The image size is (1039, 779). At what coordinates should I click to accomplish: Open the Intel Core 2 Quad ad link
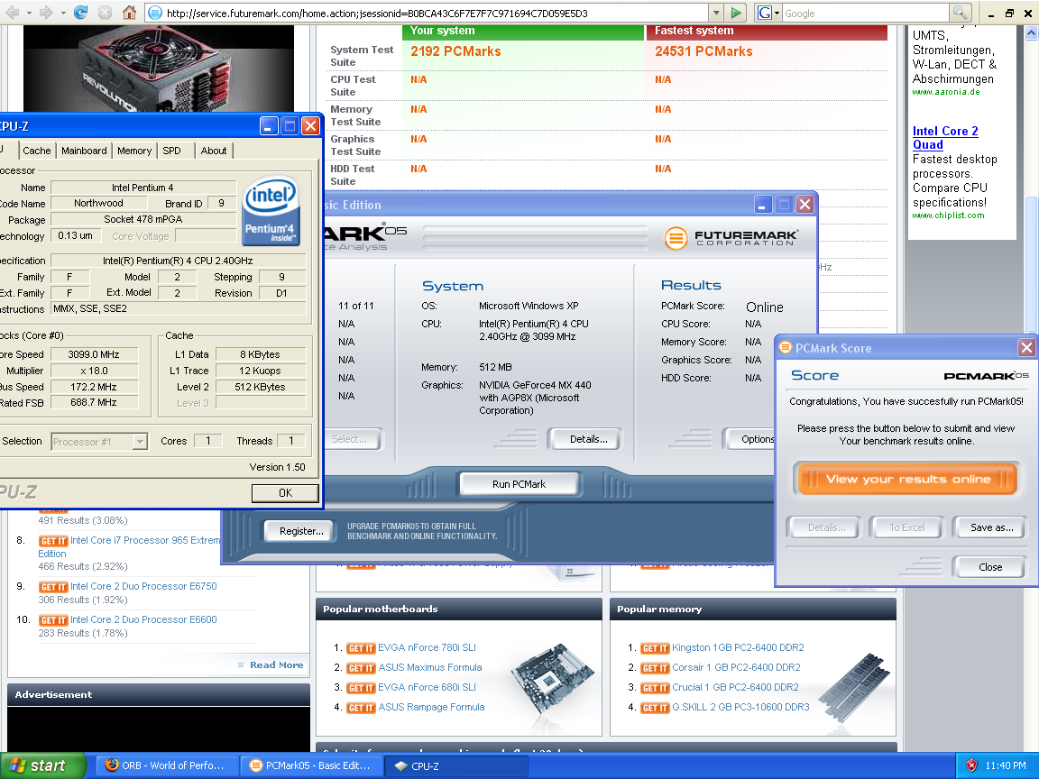(945, 138)
